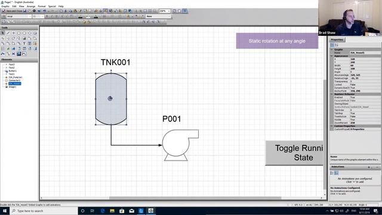The image size is (382, 215).
Task: Click the Name property field ISA_Vessel1
Action: point(365,53)
